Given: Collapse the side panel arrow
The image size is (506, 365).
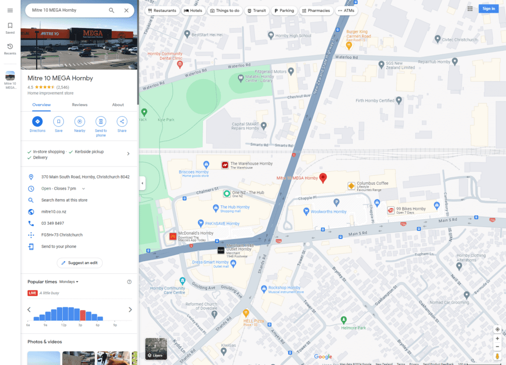Looking at the screenshot, I should (x=142, y=183).
